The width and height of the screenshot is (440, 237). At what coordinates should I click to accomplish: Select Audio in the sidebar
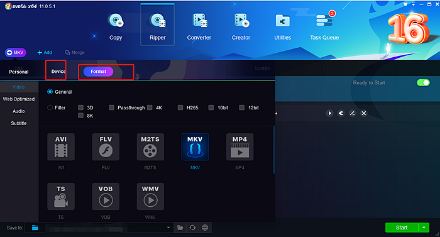(x=18, y=111)
